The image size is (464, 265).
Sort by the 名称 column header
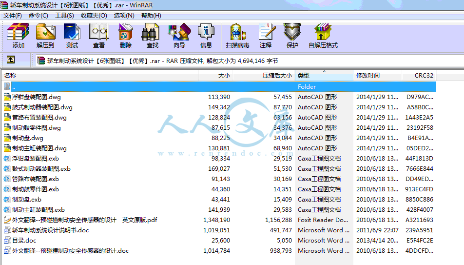pyautogui.click(x=100, y=76)
